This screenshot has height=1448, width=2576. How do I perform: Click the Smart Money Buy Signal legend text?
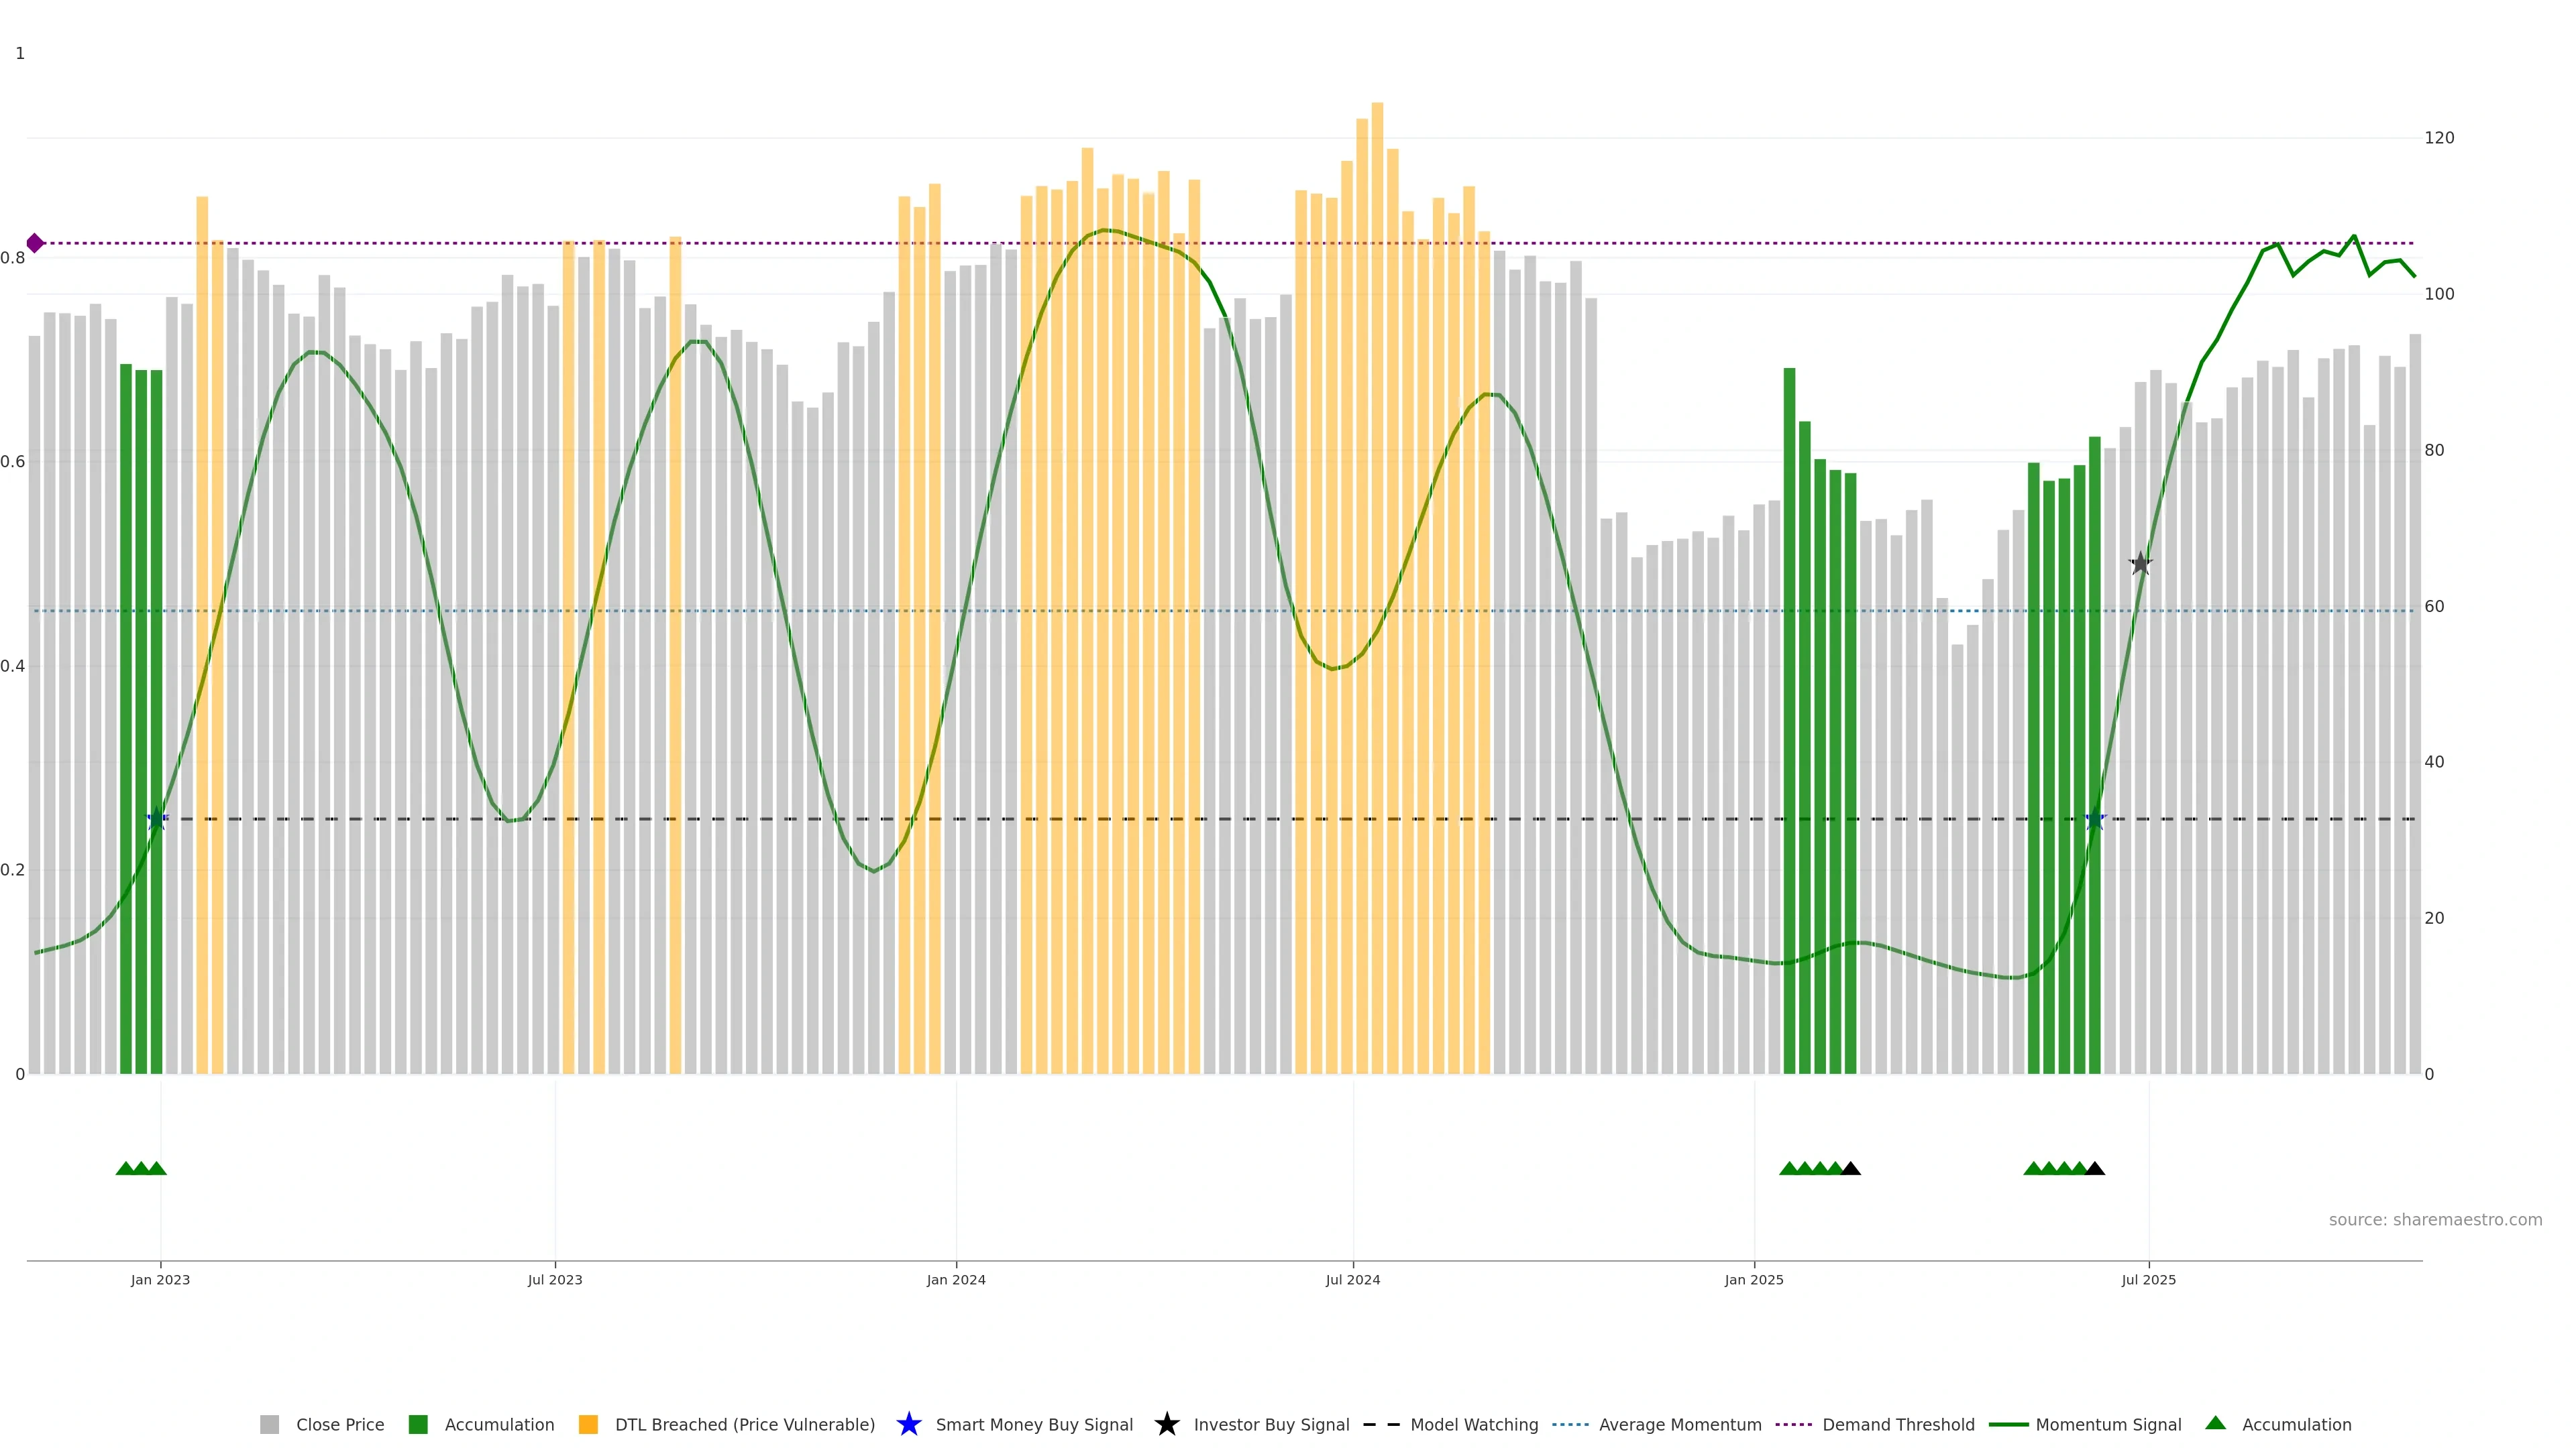pos(1034,1425)
